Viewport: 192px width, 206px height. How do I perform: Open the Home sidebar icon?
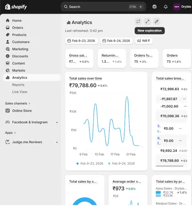click(x=8, y=21)
